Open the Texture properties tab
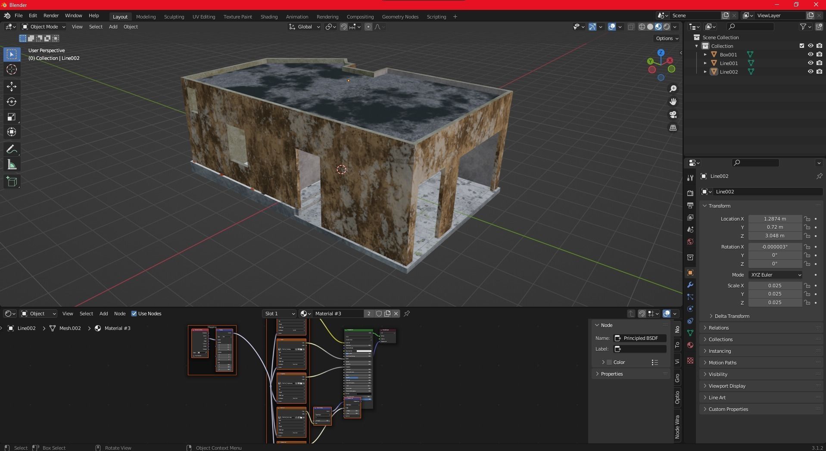Image resolution: width=826 pixels, height=451 pixels. coord(690,360)
